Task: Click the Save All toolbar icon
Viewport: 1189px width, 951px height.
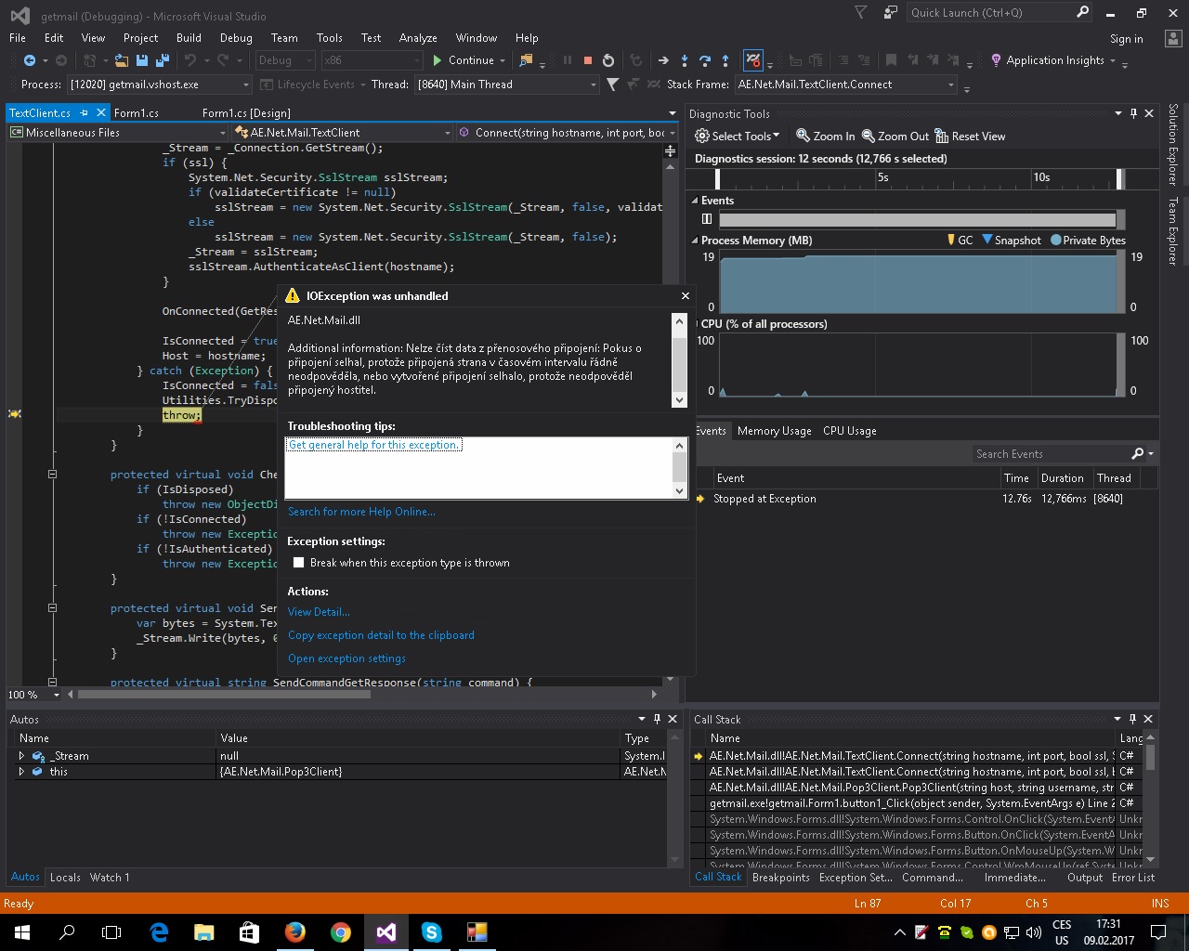Action: [x=162, y=60]
